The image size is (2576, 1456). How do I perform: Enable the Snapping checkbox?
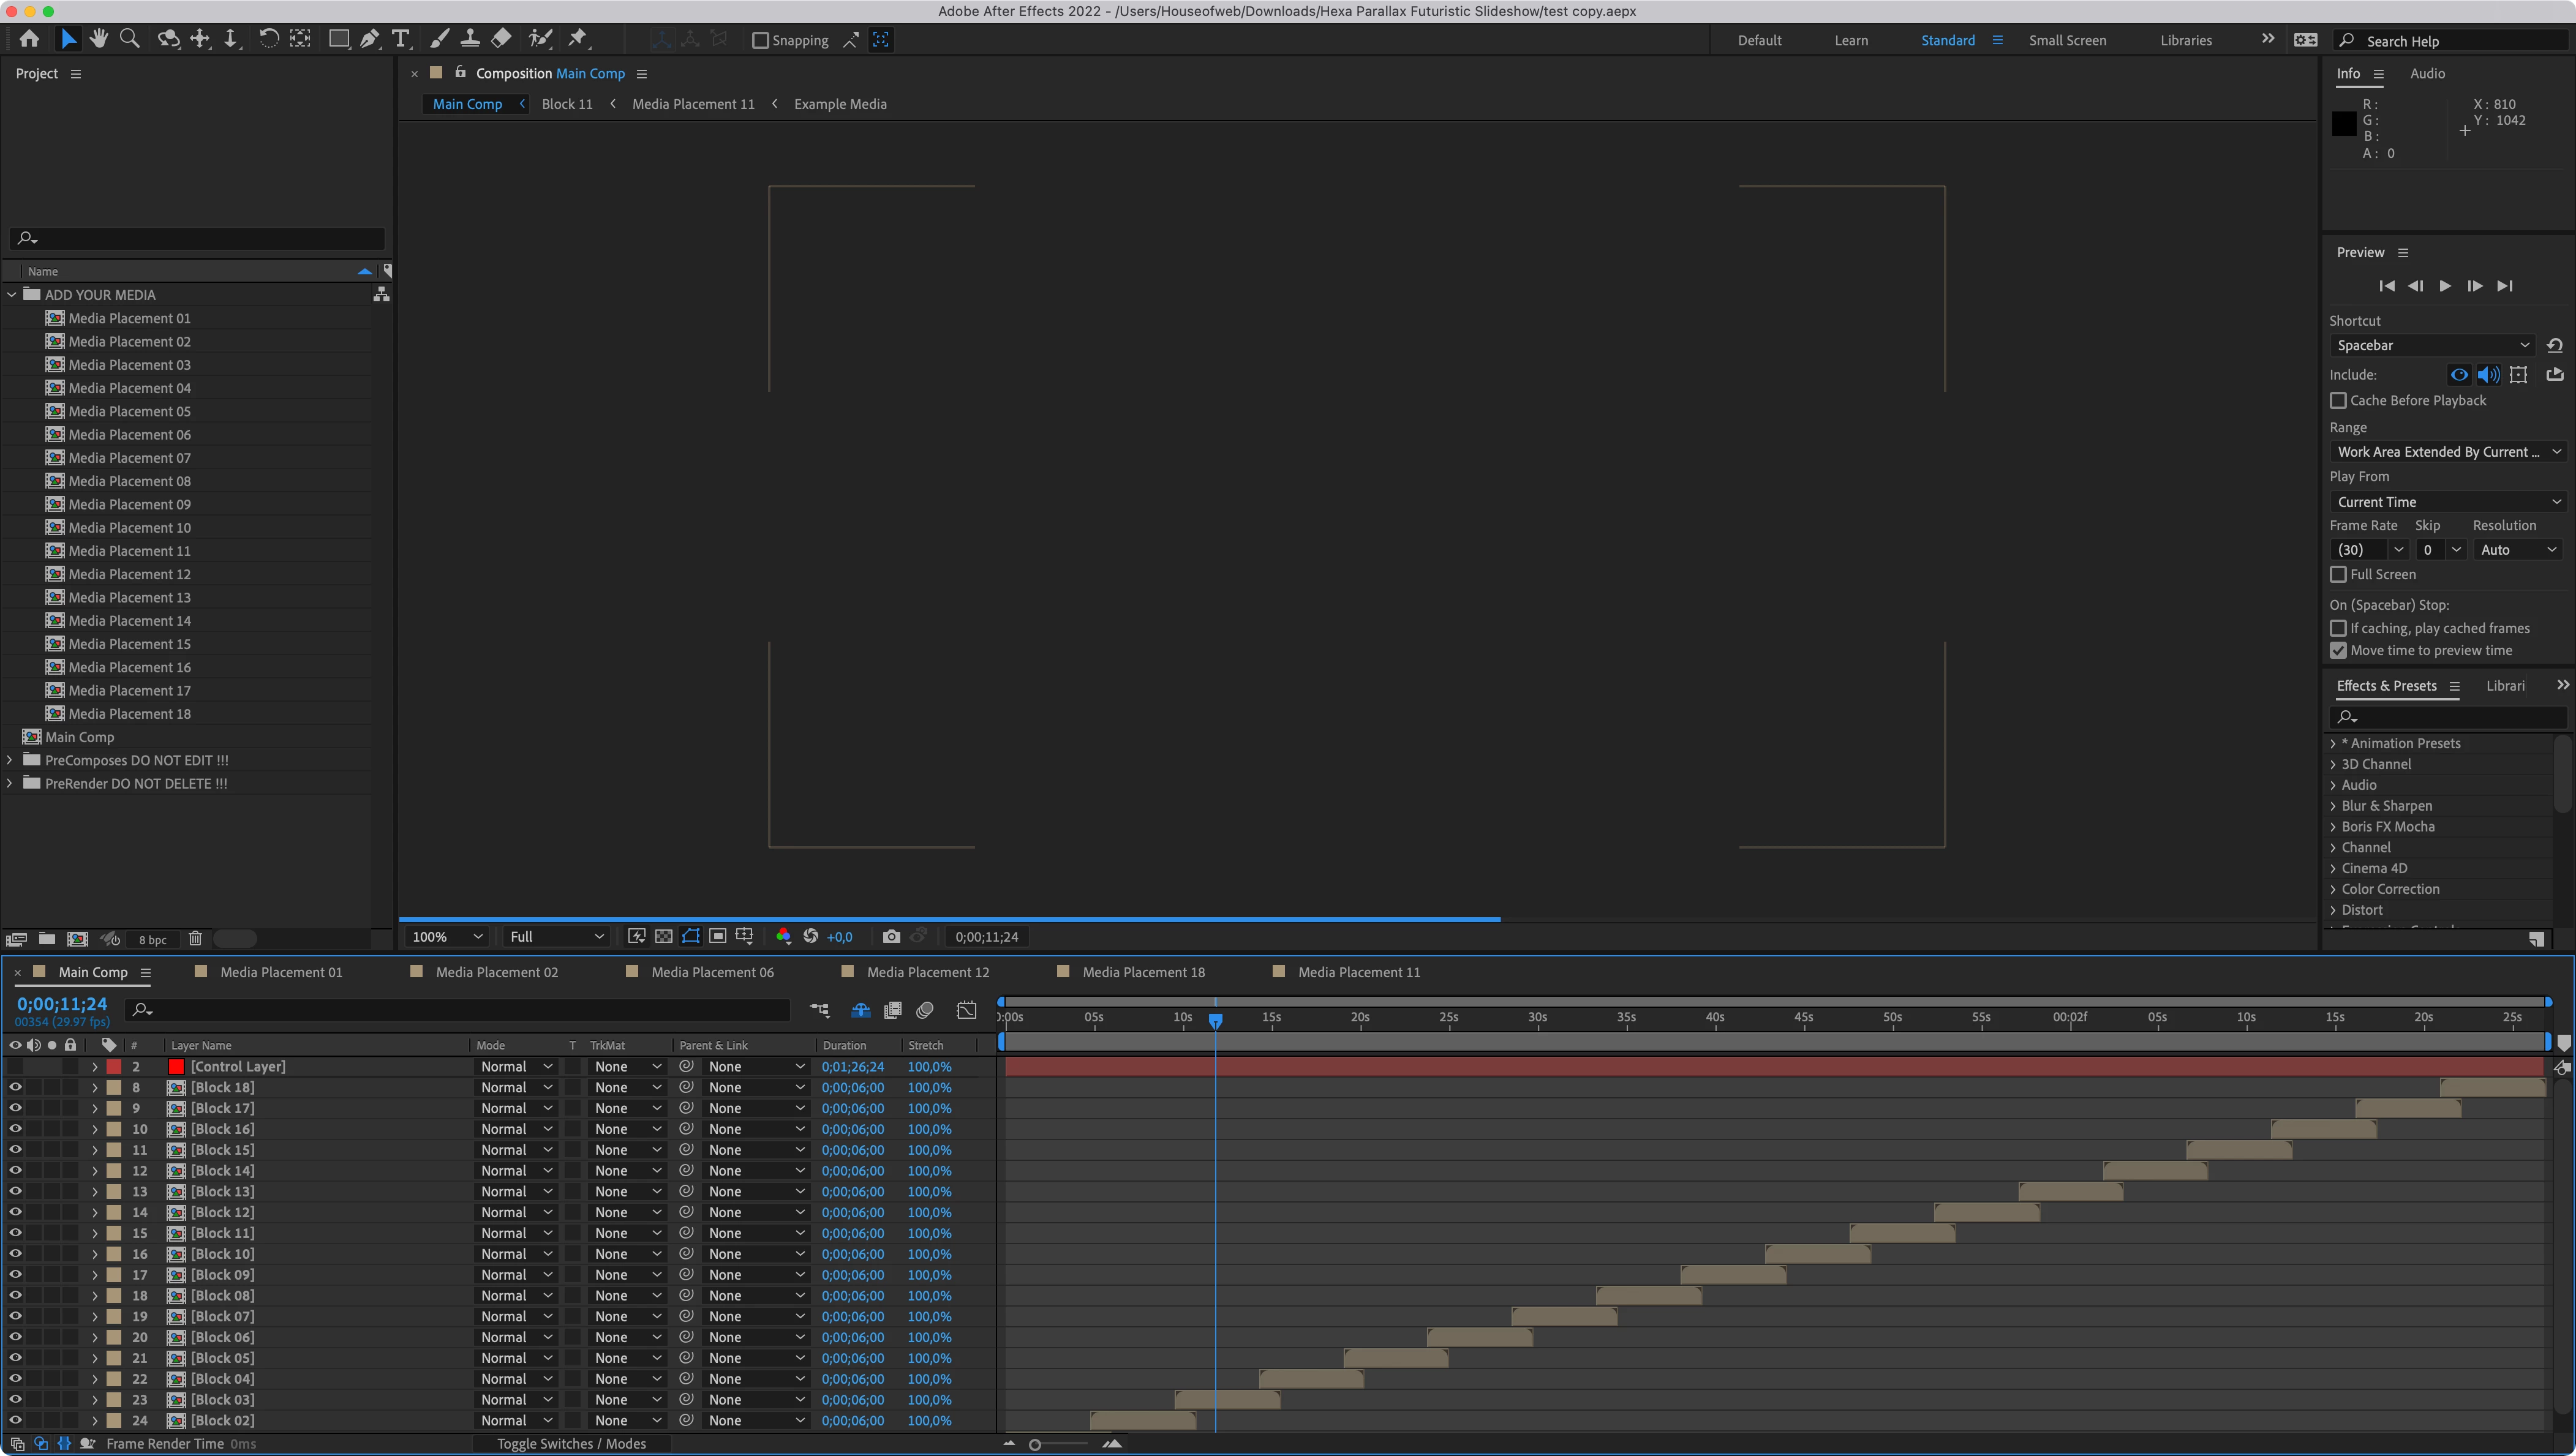coord(760,41)
